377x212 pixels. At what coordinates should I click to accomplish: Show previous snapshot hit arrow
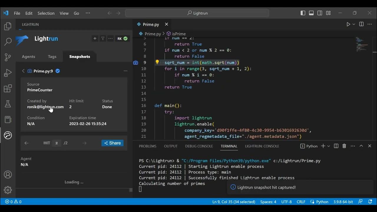(x=27, y=143)
